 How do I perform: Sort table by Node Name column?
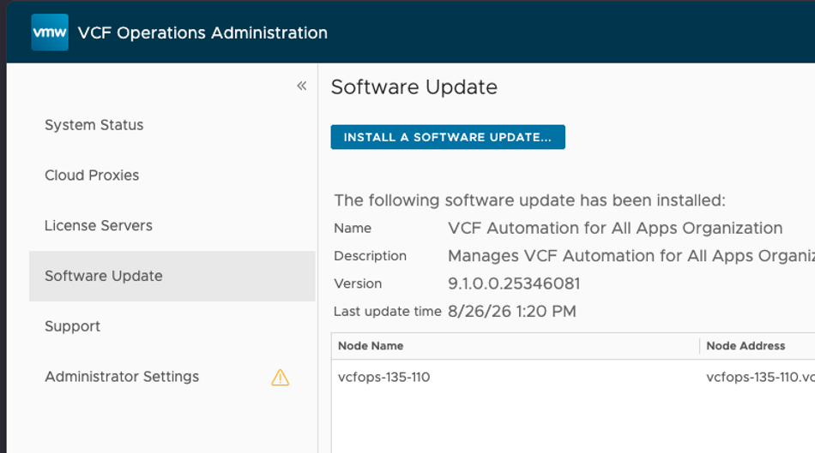371,346
